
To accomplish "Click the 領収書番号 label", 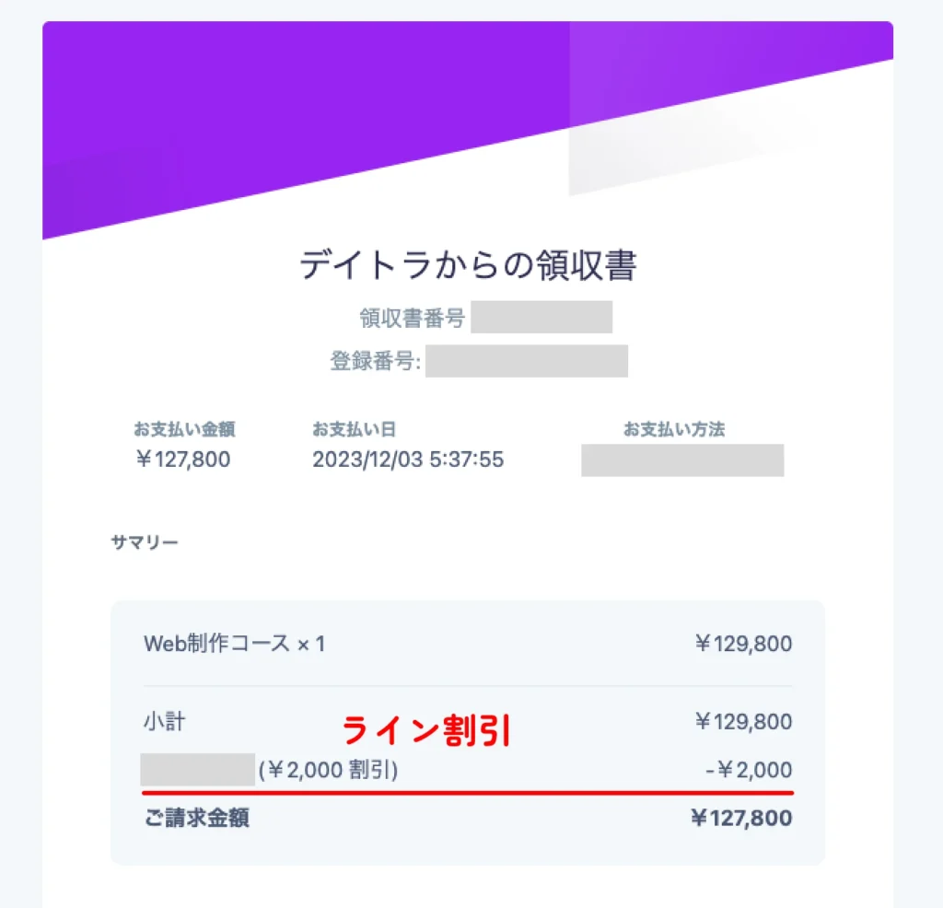I will click(x=412, y=318).
